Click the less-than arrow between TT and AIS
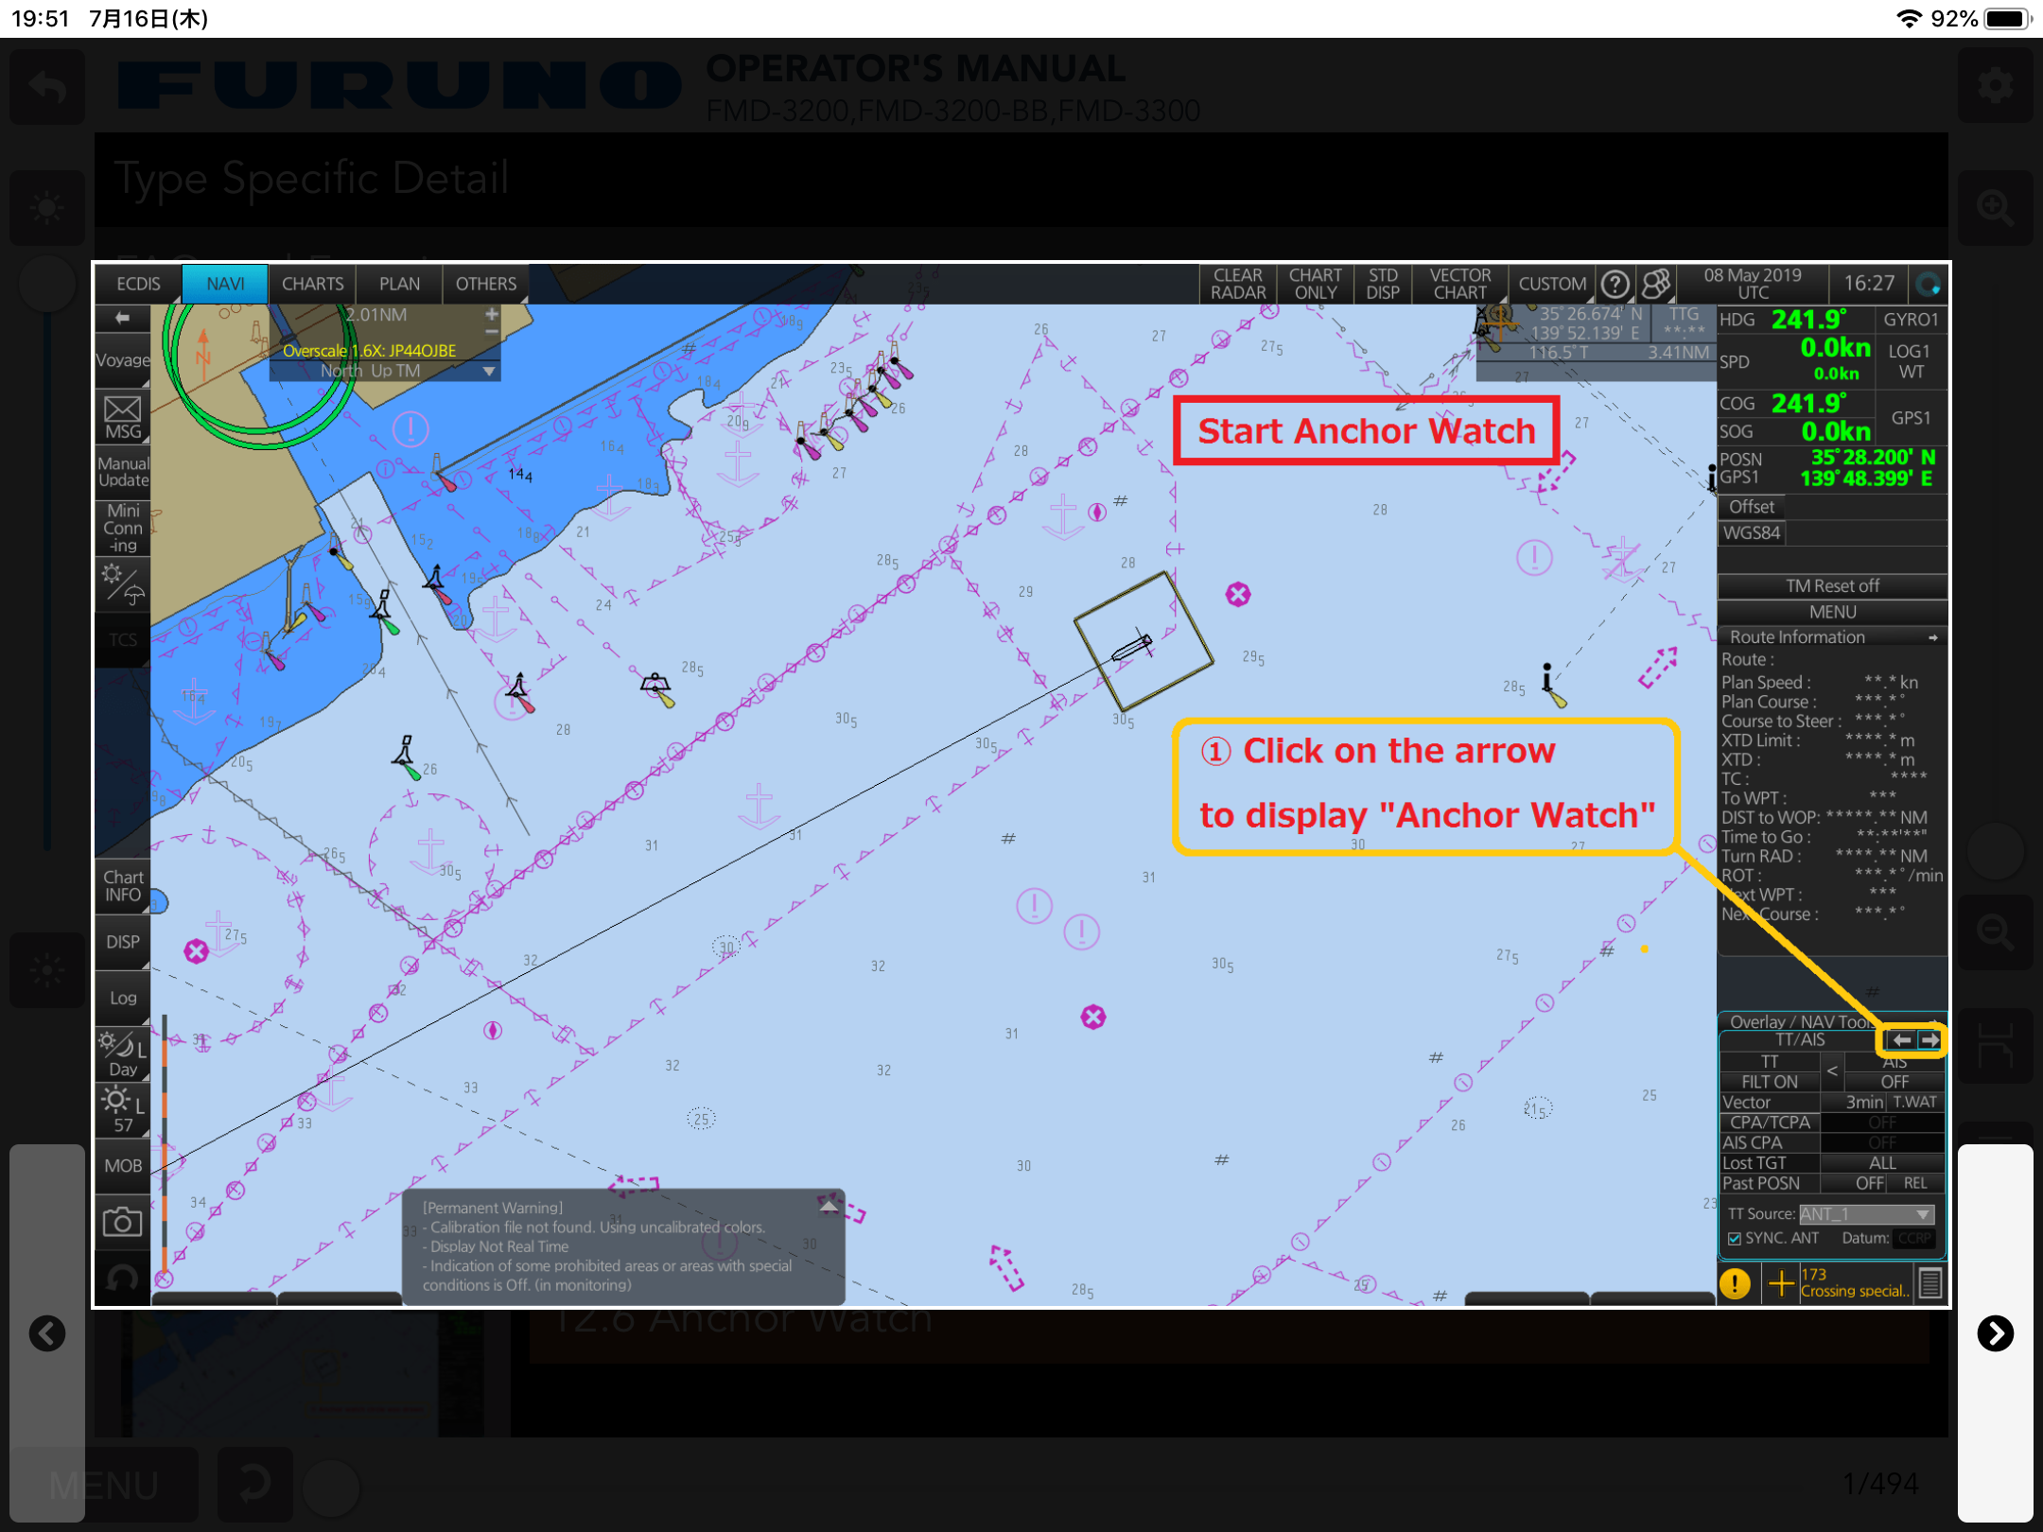The image size is (2043, 1532). [x=1832, y=1071]
